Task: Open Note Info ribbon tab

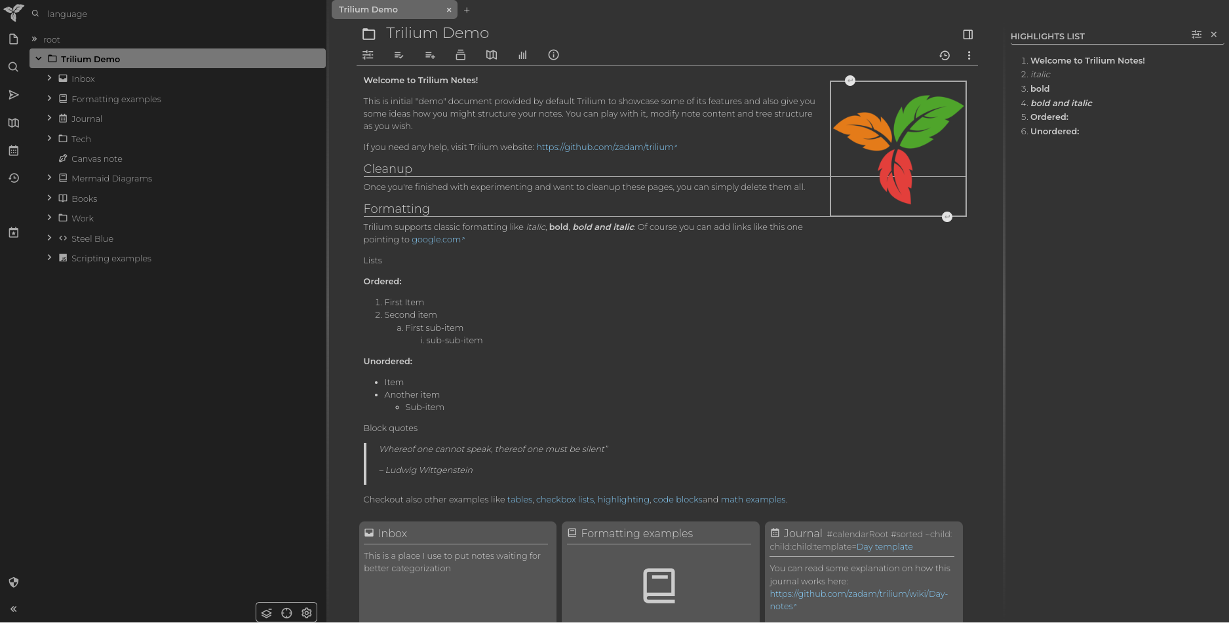Action: 553,55
